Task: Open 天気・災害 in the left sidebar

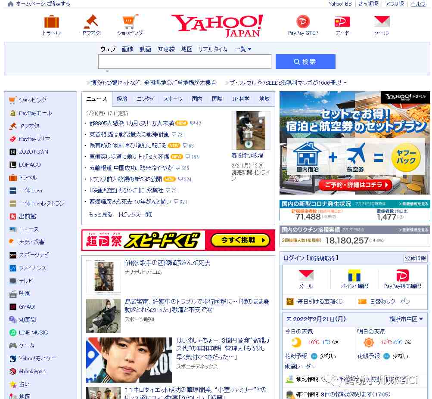Action: click(31, 242)
